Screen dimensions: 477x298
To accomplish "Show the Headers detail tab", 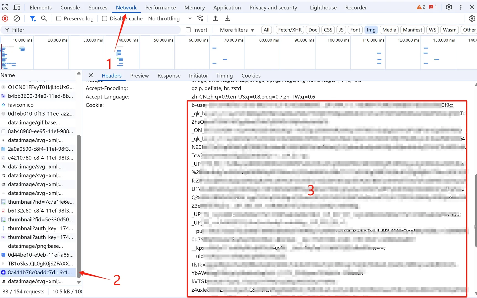I will tap(112, 76).
